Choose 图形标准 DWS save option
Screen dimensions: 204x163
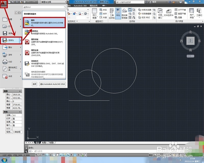44,53
